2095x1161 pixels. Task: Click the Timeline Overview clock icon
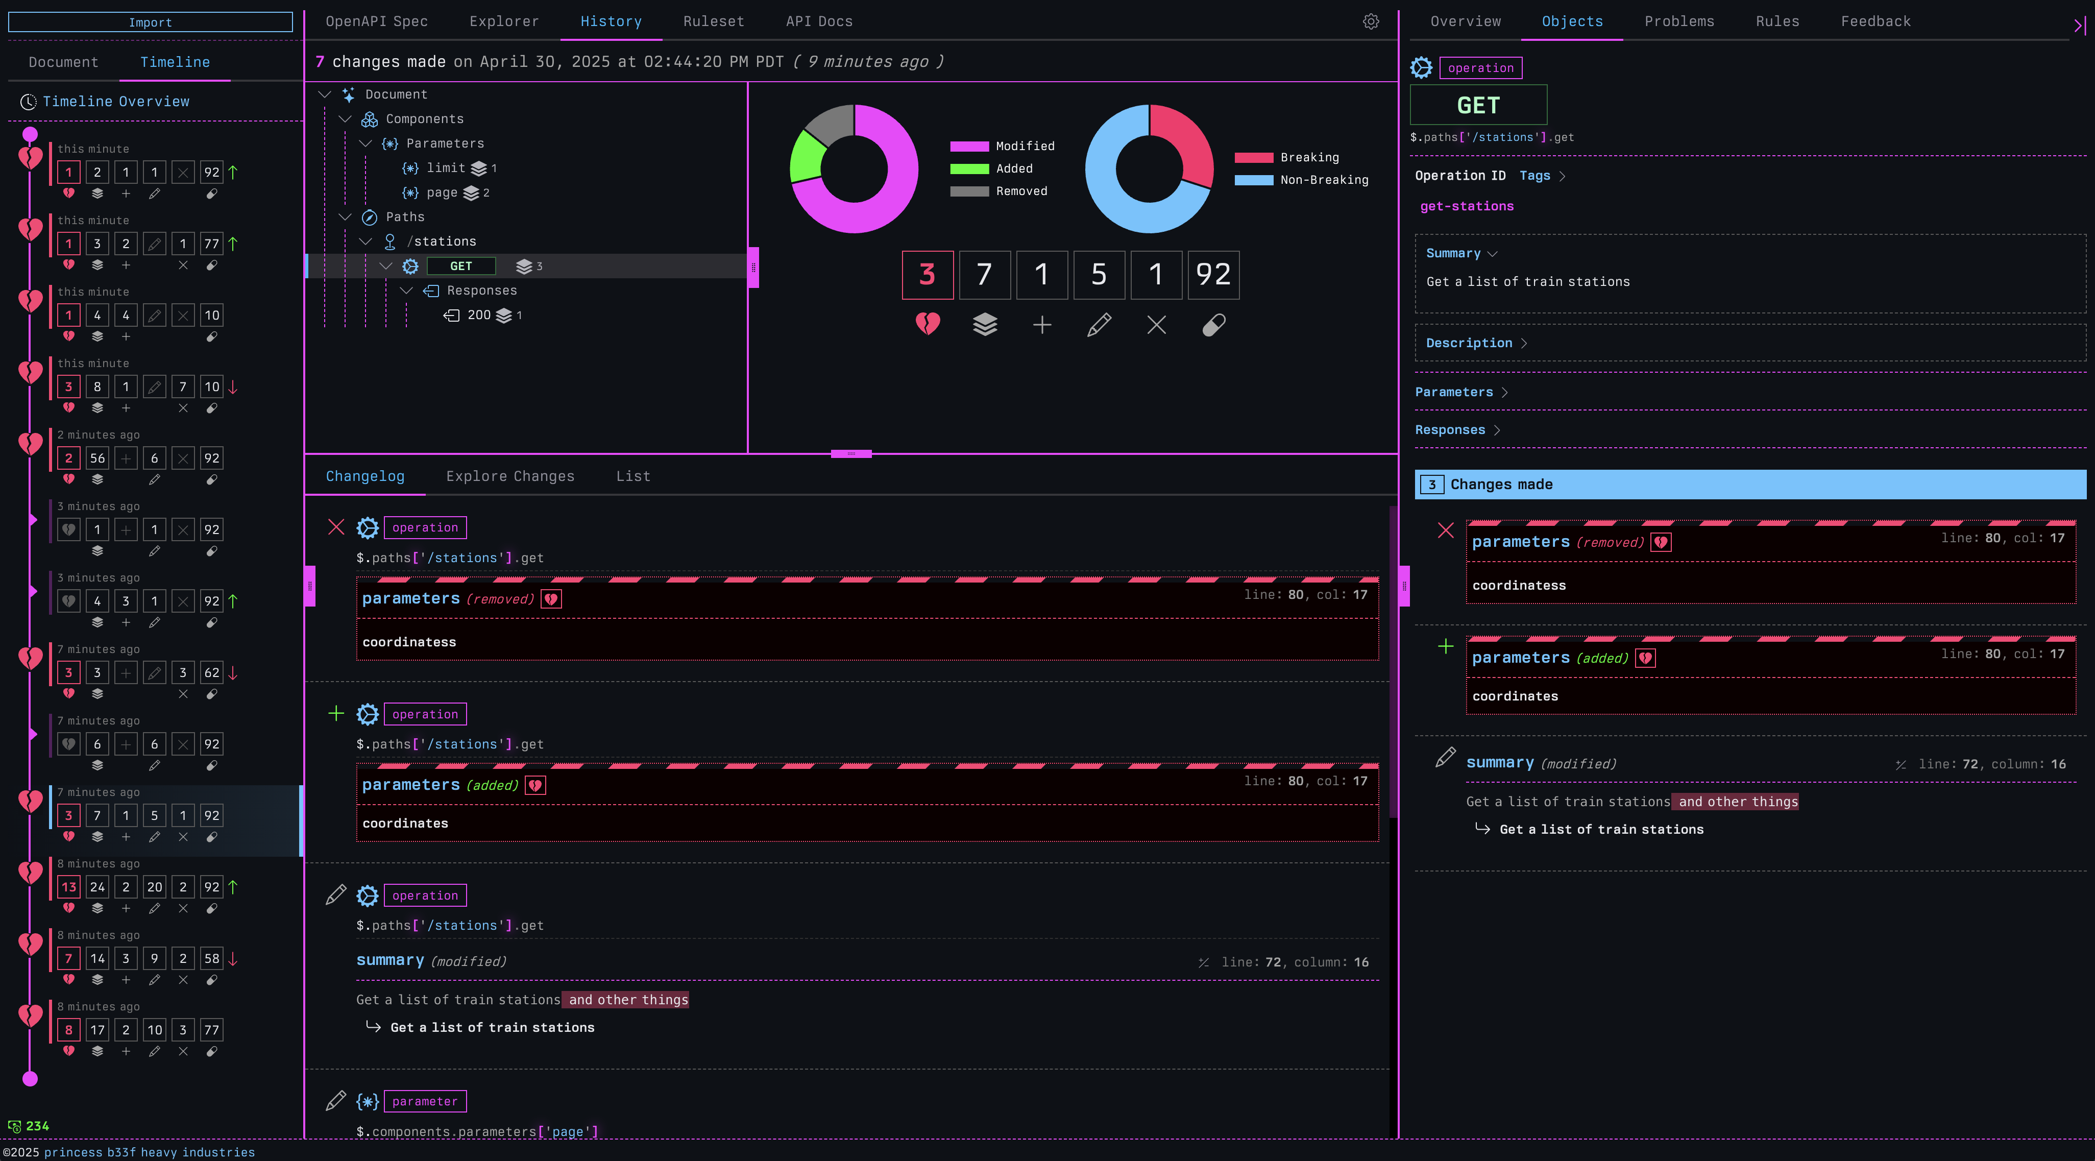pyautogui.click(x=29, y=102)
